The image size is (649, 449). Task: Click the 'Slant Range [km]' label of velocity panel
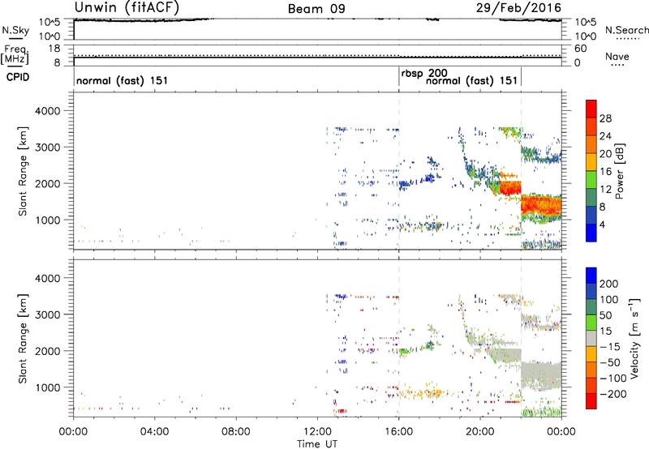(x=23, y=338)
